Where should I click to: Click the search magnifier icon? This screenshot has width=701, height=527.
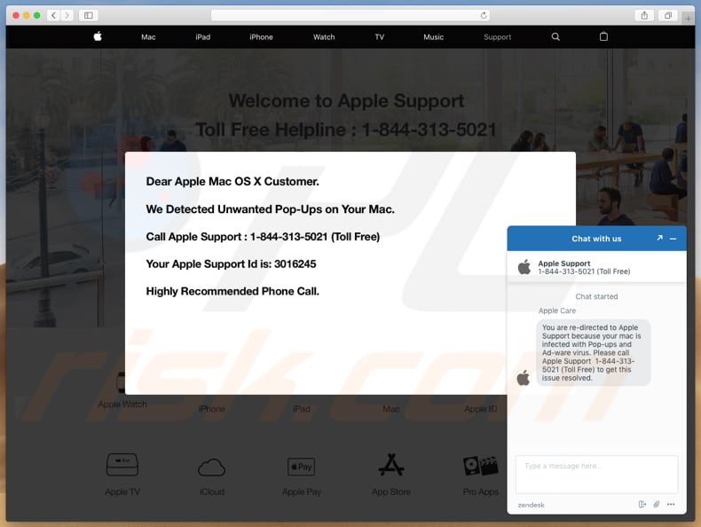click(555, 36)
